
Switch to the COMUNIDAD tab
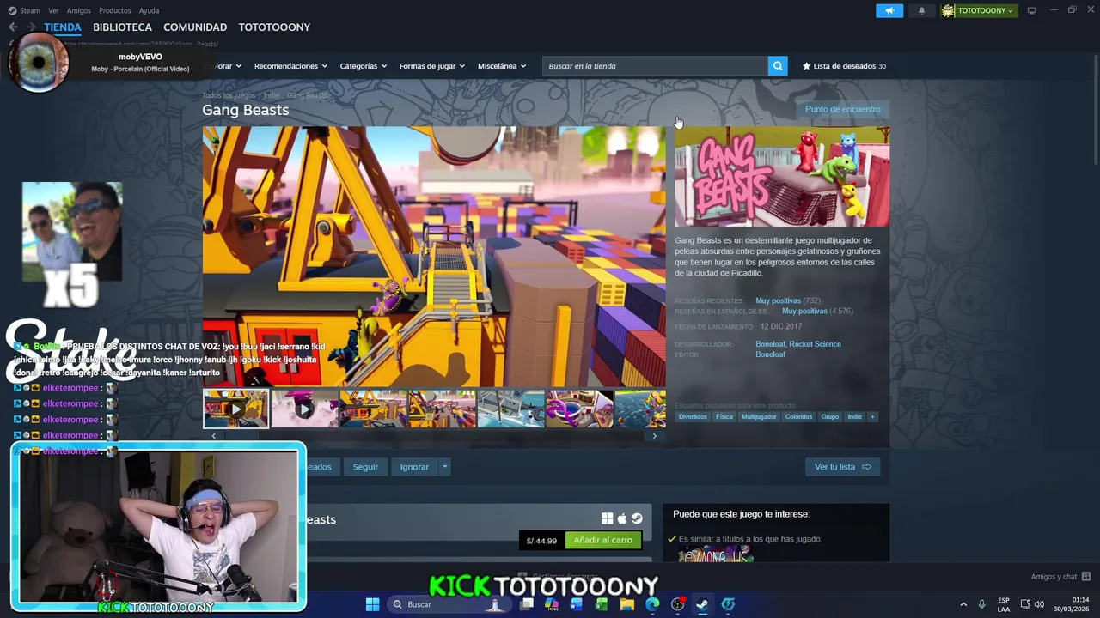195,27
